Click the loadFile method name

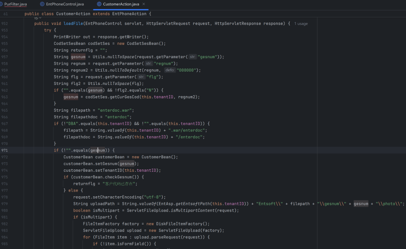pyautogui.click(x=73, y=23)
